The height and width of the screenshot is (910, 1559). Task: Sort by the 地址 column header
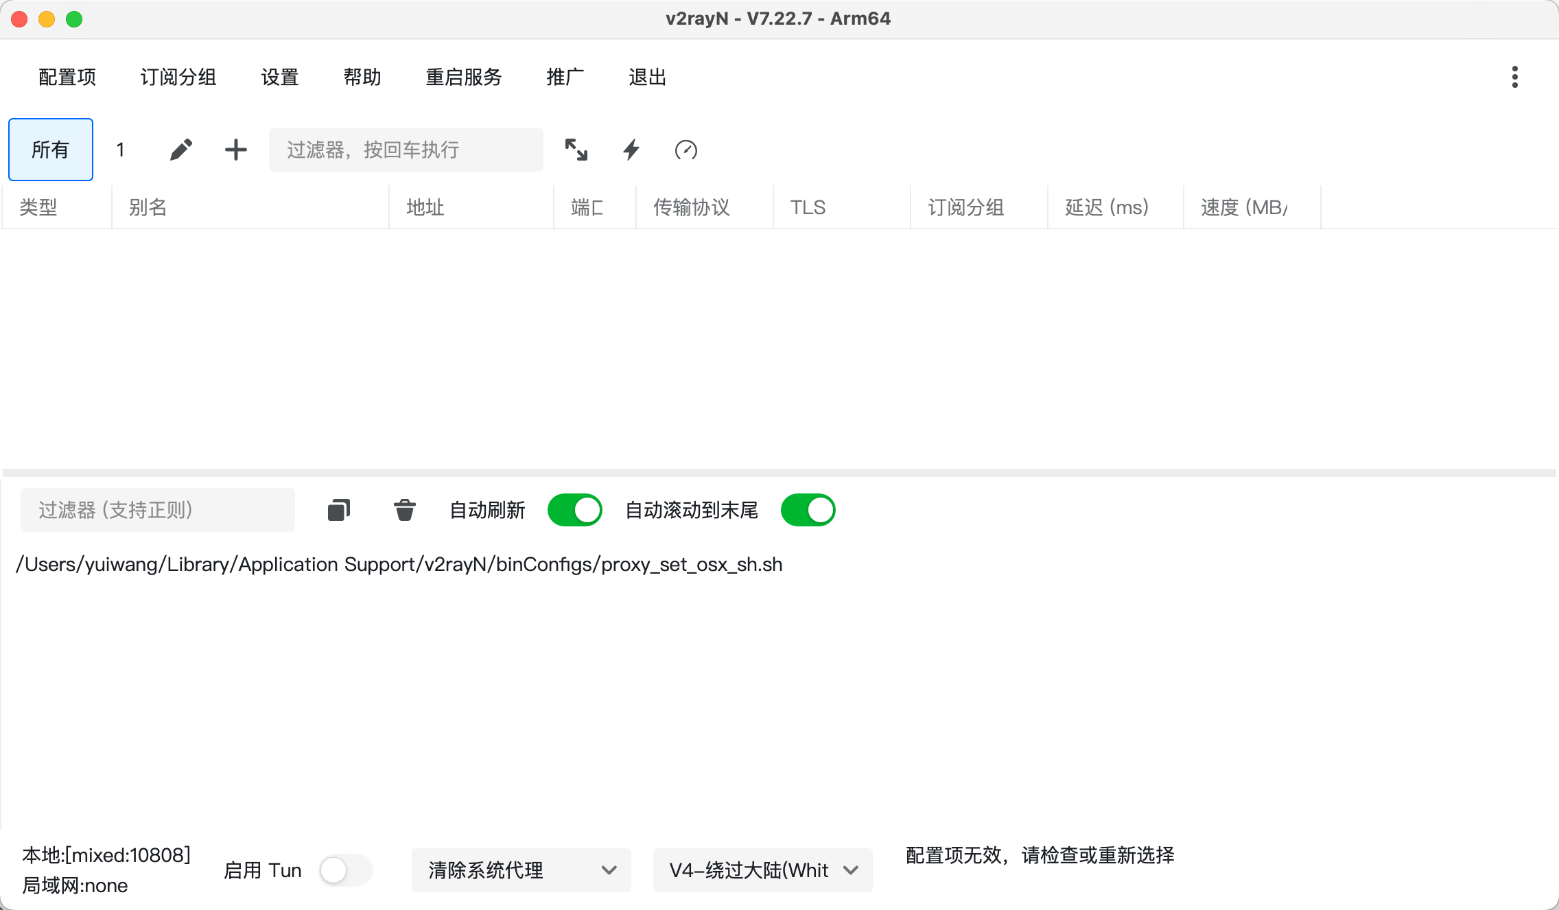pyautogui.click(x=471, y=207)
